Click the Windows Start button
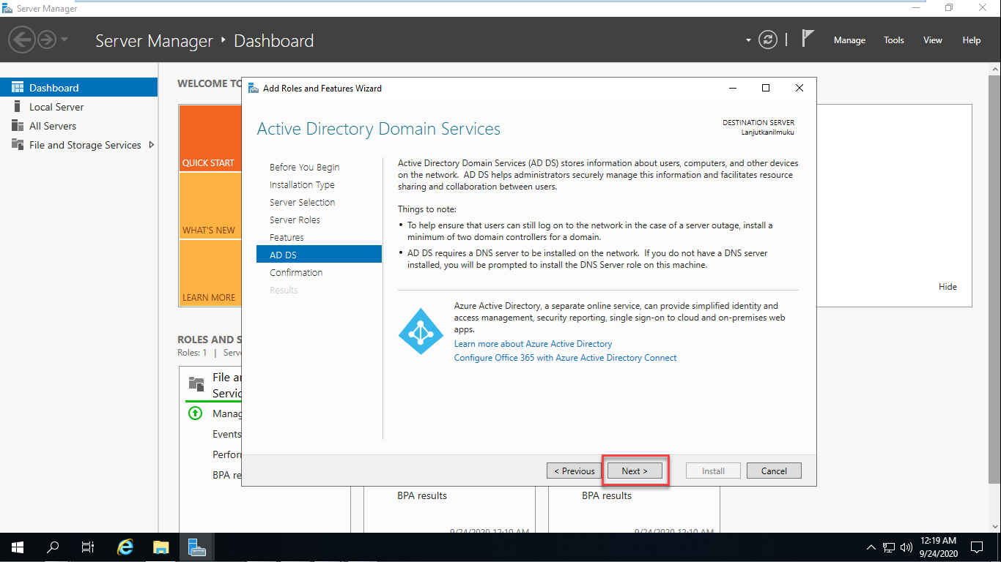This screenshot has width=1001, height=562. (x=15, y=547)
